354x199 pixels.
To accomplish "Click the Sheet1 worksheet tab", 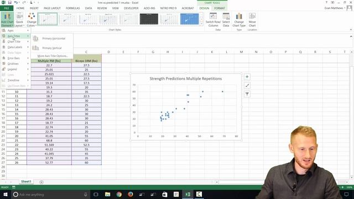I will pos(26,182).
